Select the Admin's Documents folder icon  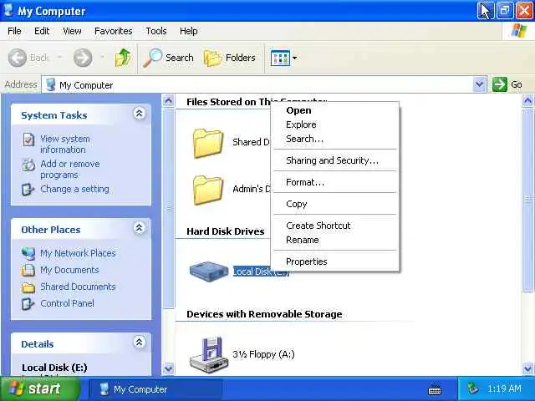click(x=208, y=190)
